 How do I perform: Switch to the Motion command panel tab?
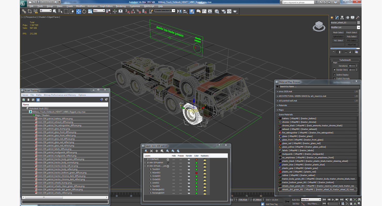(347, 18)
